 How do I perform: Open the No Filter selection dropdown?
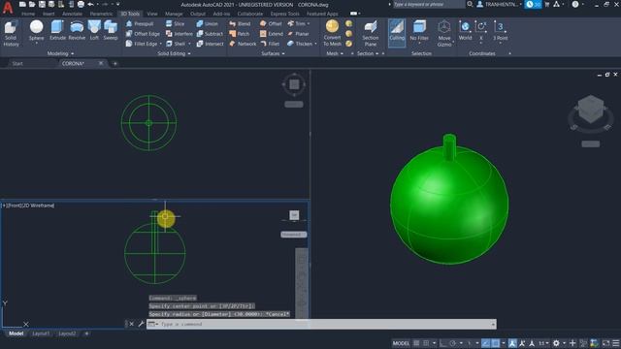click(x=419, y=43)
